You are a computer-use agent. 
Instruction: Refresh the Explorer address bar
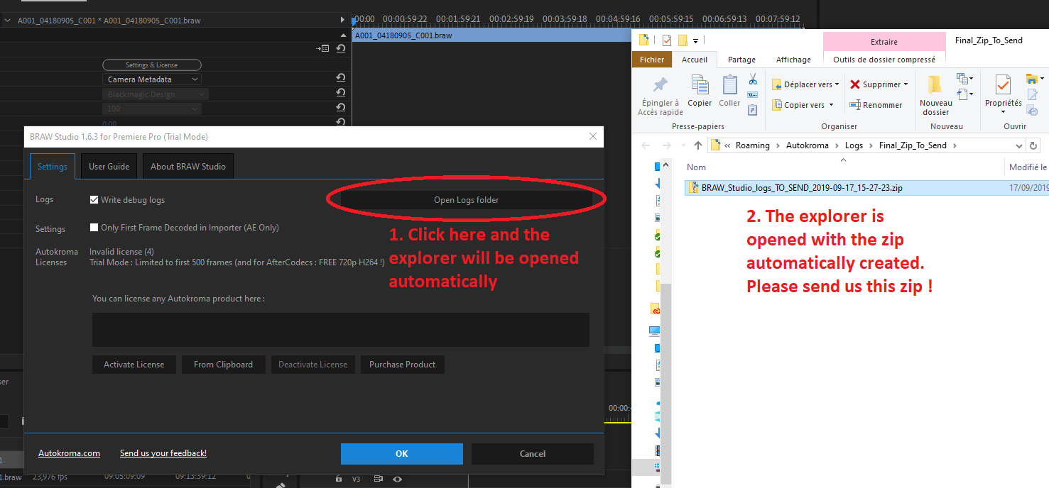click(1034, 145)
